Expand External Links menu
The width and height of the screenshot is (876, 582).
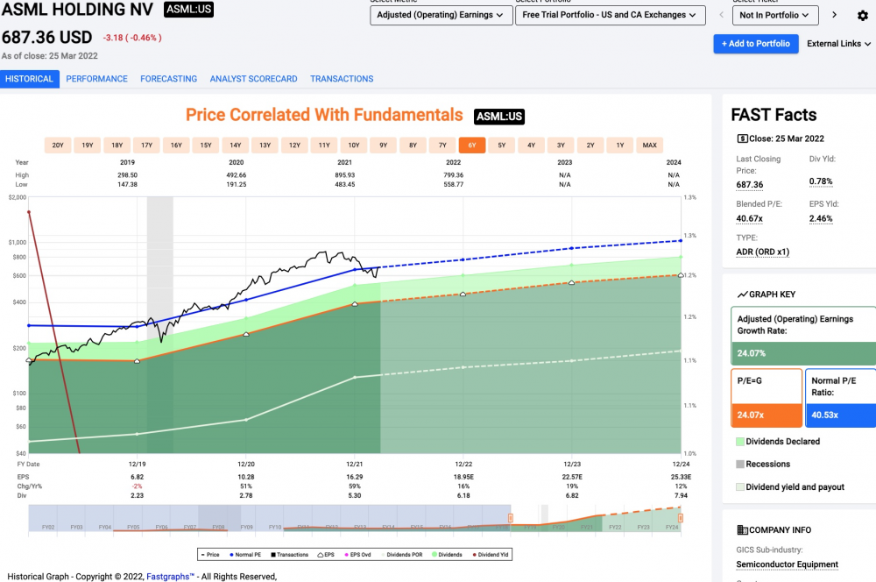(838, 44)
